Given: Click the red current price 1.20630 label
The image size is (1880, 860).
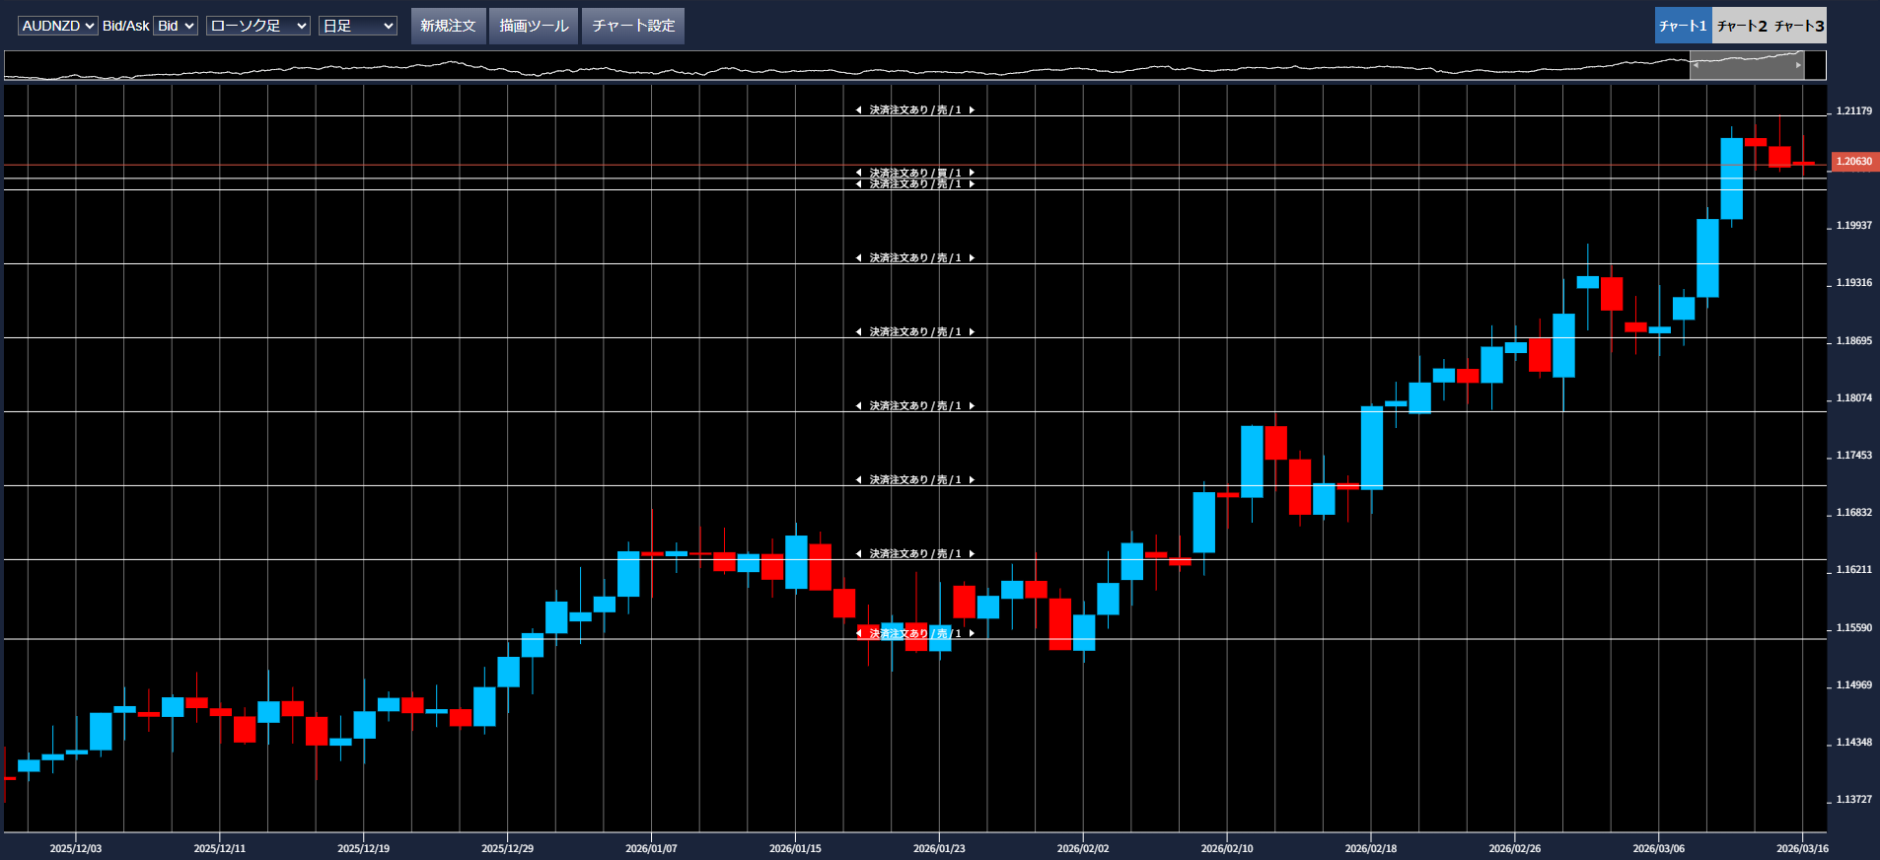Looking at the screenshot, I should click(x=1853, y=161).
